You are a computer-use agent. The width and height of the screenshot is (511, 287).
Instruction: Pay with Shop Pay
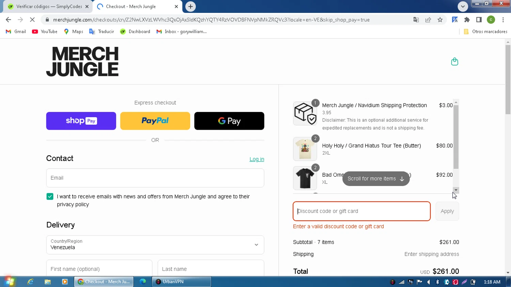pyautogui.click(x=81, y=121)
